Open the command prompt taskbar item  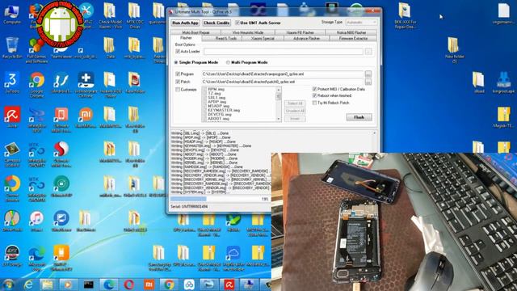click(88, 285)
